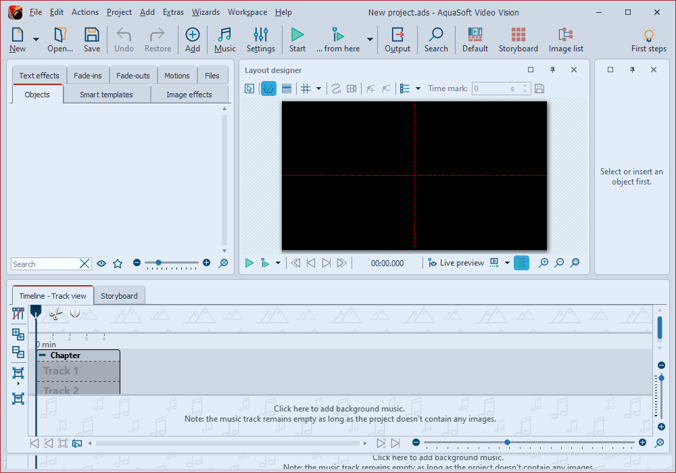Toggle the highlighted motion path button in Layout designer
Image resolution: width=676 pixels, height=473 pixels.
(268, 89)
